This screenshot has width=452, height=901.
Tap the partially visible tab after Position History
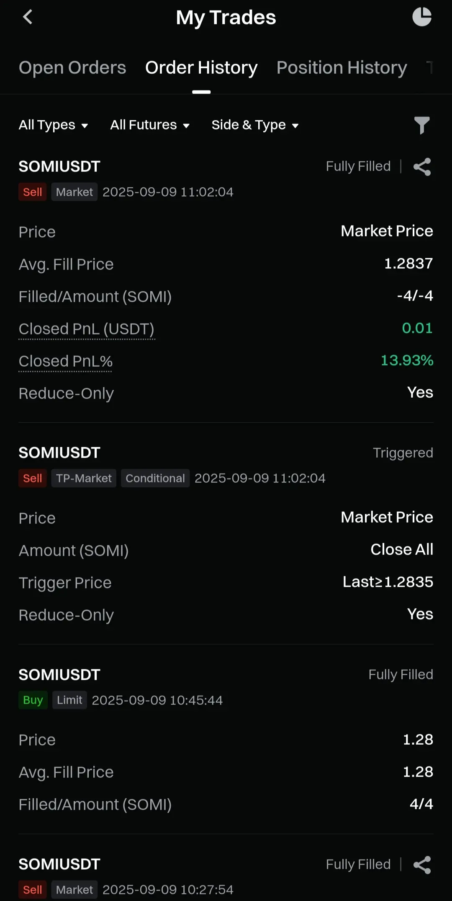pos(429,67)
